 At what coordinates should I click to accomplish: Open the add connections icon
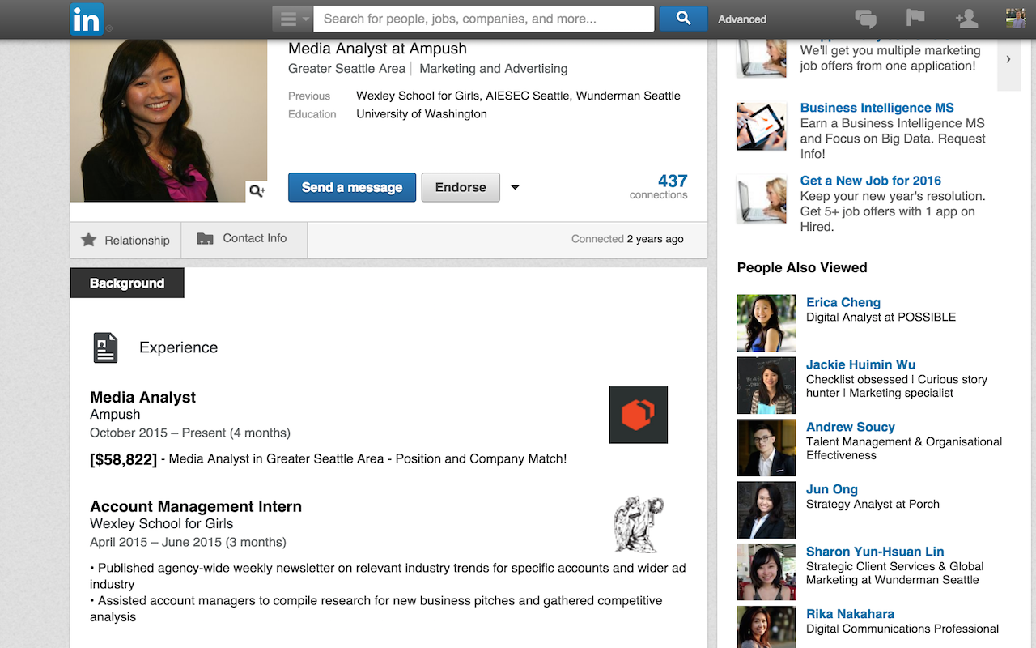tap(966, 19)
